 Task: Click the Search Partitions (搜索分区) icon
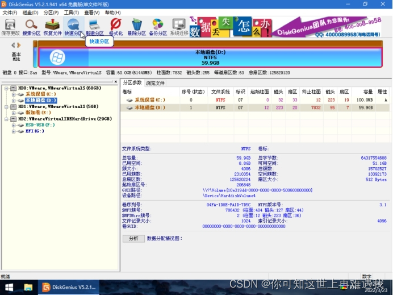31,27
